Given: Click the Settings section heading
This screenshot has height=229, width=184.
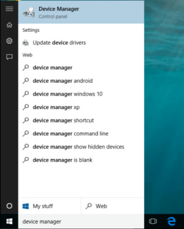Looking at the screenshot, I should pos(31,30).
